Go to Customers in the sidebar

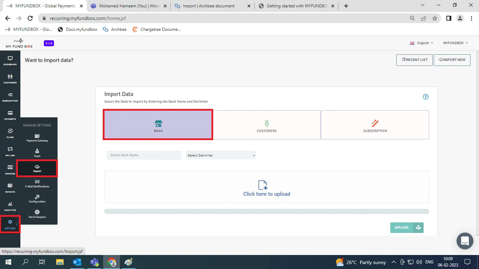(10, 79)
